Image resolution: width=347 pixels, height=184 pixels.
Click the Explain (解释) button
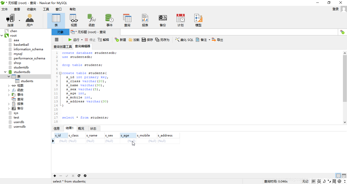[103, 40]
